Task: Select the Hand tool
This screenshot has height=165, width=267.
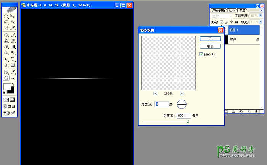Action: (x=6, y=78)
